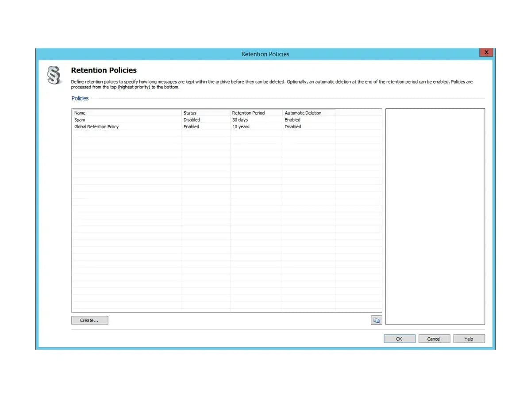Select the Global Retention Policy row
Image resolution: width=531 pixels, height=398 pixels.
coord(227,127)
